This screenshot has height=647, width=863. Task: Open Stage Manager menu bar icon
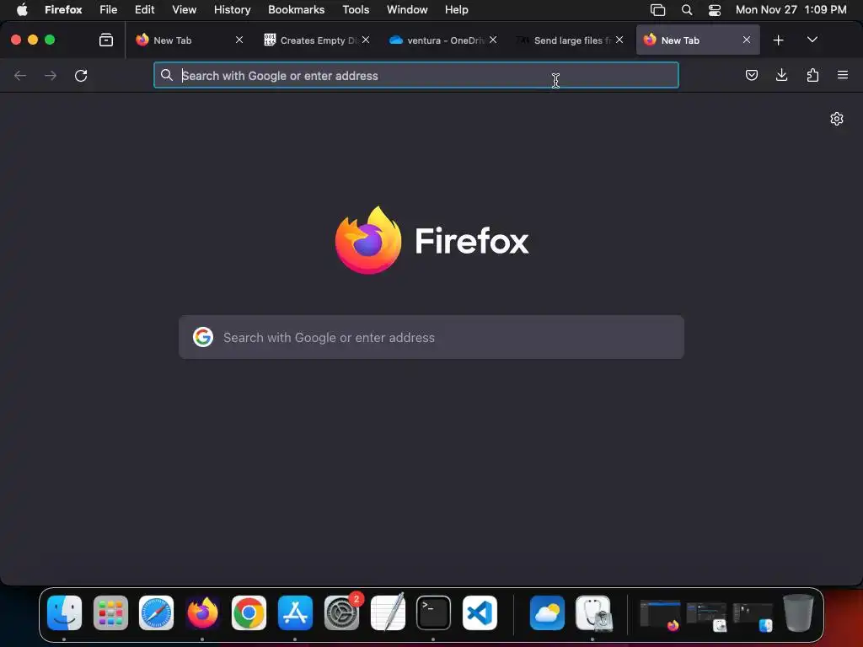point(657,10)
